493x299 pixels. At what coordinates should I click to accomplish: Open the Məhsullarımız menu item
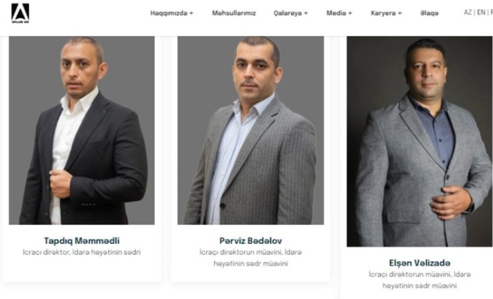[234, 13]
